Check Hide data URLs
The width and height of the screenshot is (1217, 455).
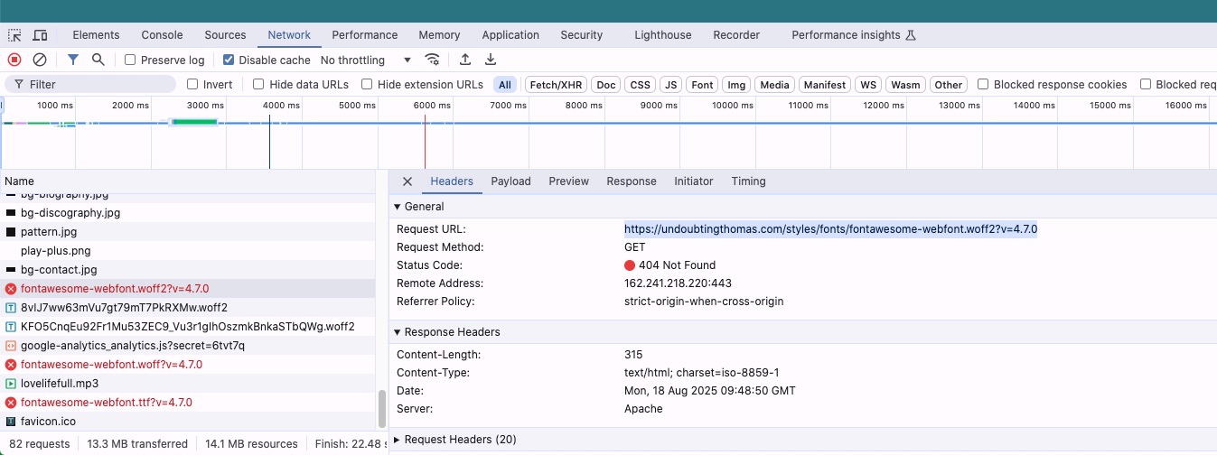coord(258,85)
